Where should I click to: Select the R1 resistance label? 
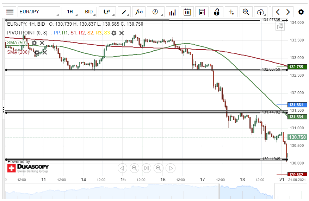click(x=65, y=33)
